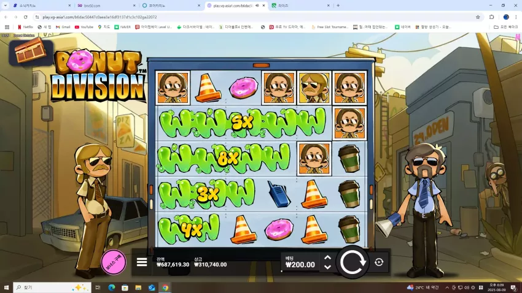This screenshot has width=522, height=293.
Task: Open the 24°C weather widget in taskbar
Action: (423, 287)
